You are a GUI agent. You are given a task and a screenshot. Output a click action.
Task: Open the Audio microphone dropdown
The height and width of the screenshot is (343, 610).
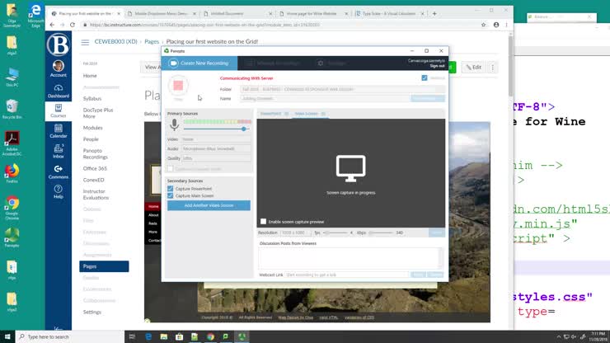216,148
